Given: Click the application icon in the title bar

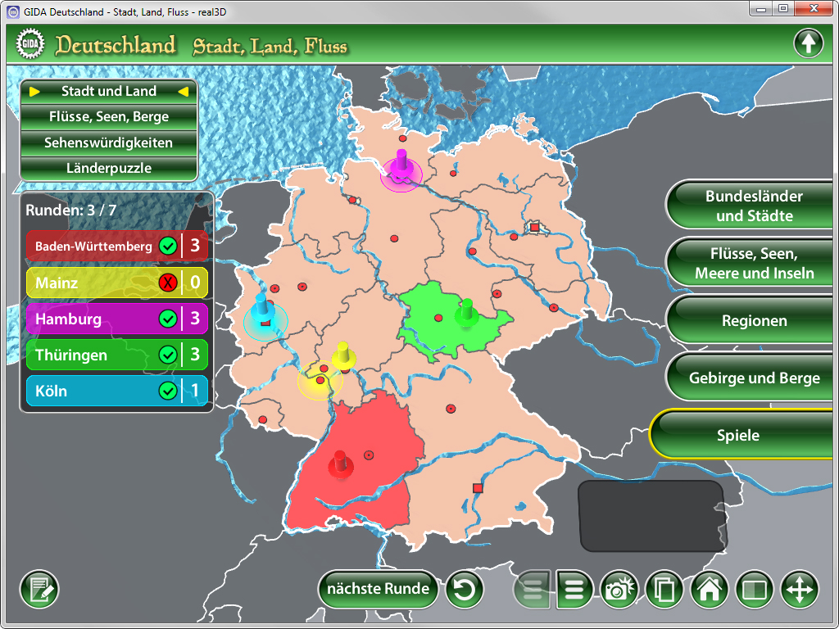Looking at the screenshot, I should coord(13,11).
